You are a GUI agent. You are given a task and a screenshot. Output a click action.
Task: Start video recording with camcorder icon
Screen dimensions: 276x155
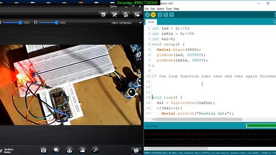(82, 150)
